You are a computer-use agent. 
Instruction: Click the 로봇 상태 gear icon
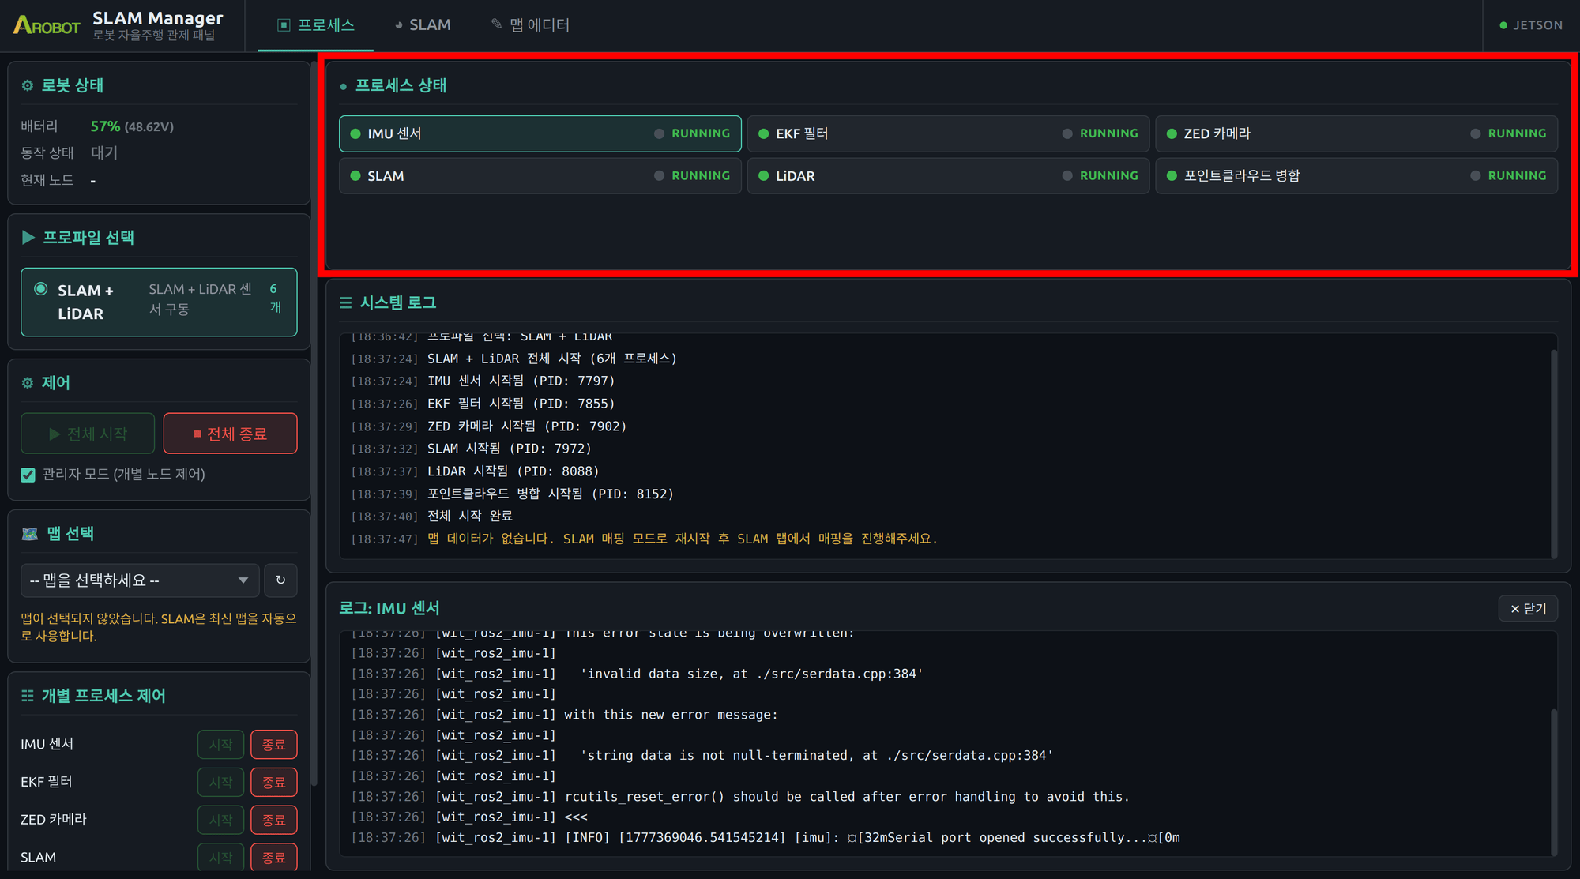pyautogui.click(x=28, y=85)
